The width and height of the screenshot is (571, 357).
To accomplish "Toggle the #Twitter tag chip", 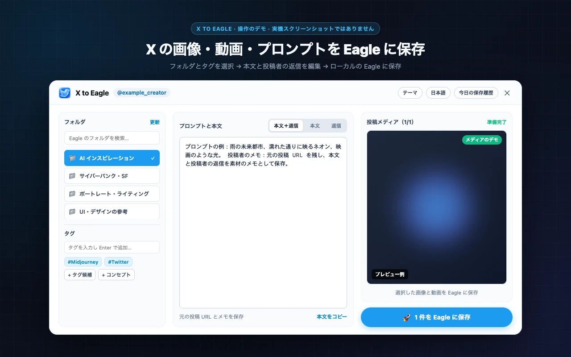I will point(118,262).
